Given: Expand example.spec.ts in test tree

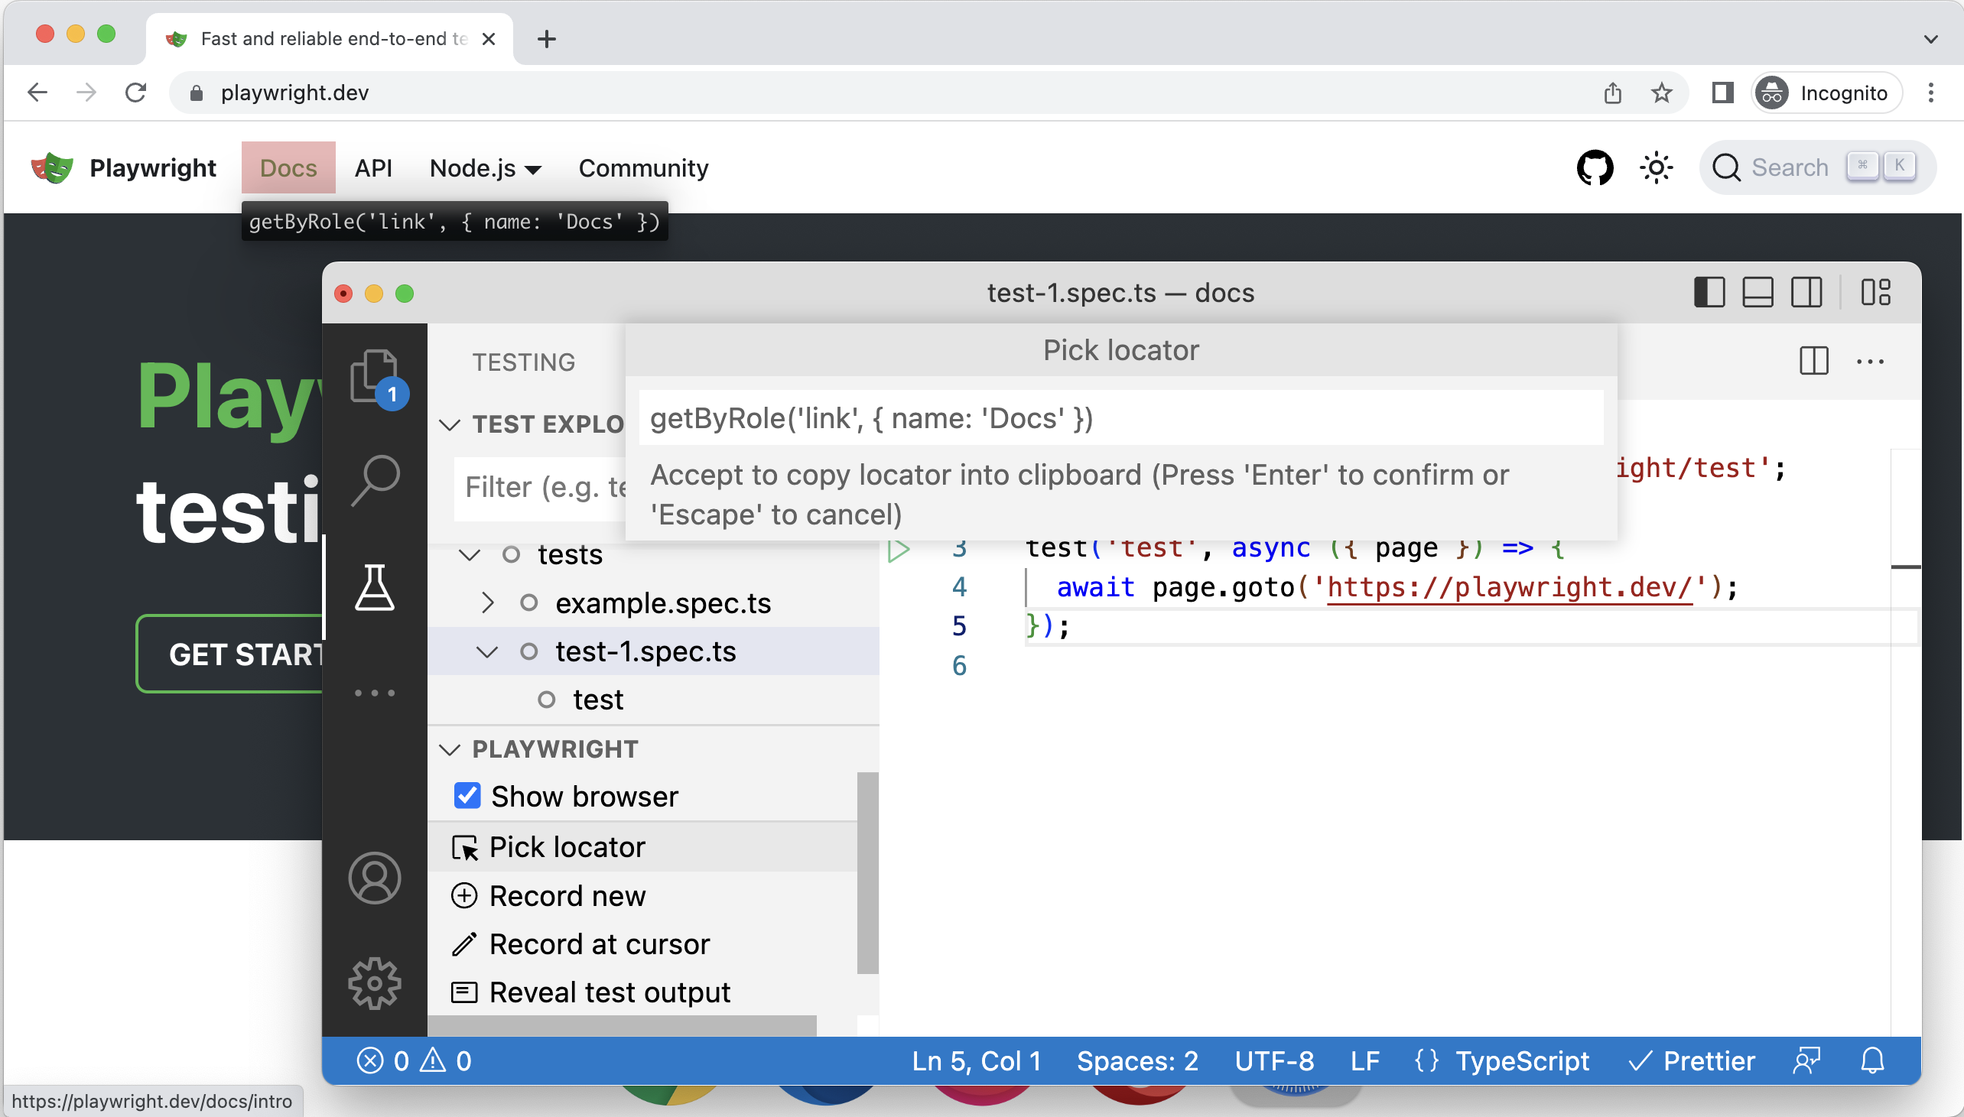Looking at the screenshot, I should click(487, 603).
